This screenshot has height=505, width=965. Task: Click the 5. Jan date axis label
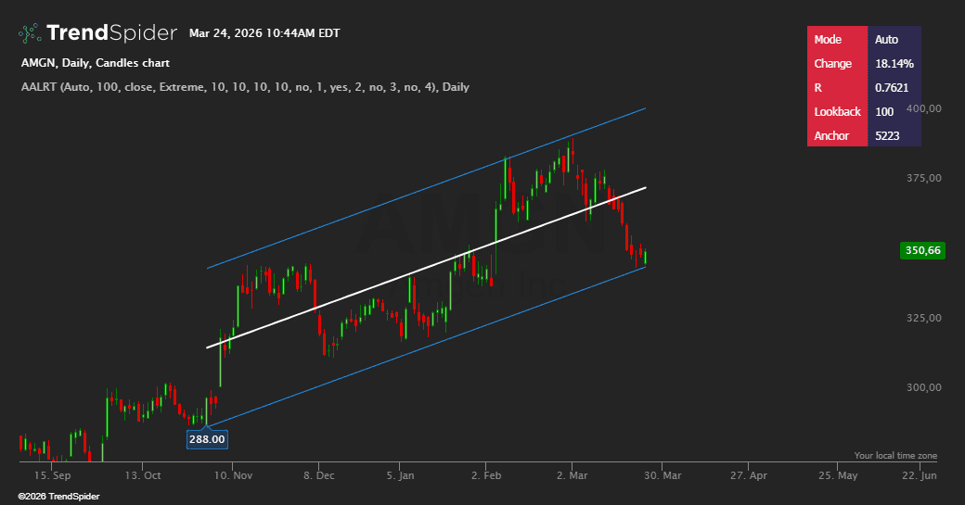[x=401, y=475]
